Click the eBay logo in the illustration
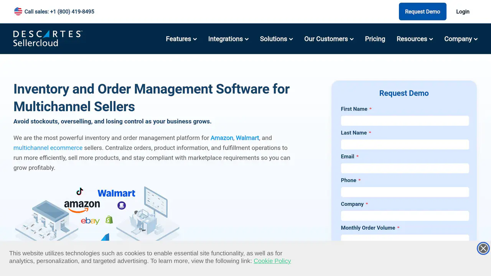This screenshot has height=276, width=491. (90, 221)
